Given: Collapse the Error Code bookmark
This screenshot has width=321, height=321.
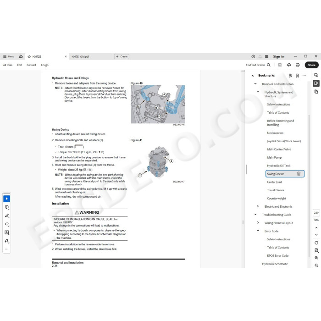Looking at the screenshot, I should pyautogui.click(x=258, y=231).
